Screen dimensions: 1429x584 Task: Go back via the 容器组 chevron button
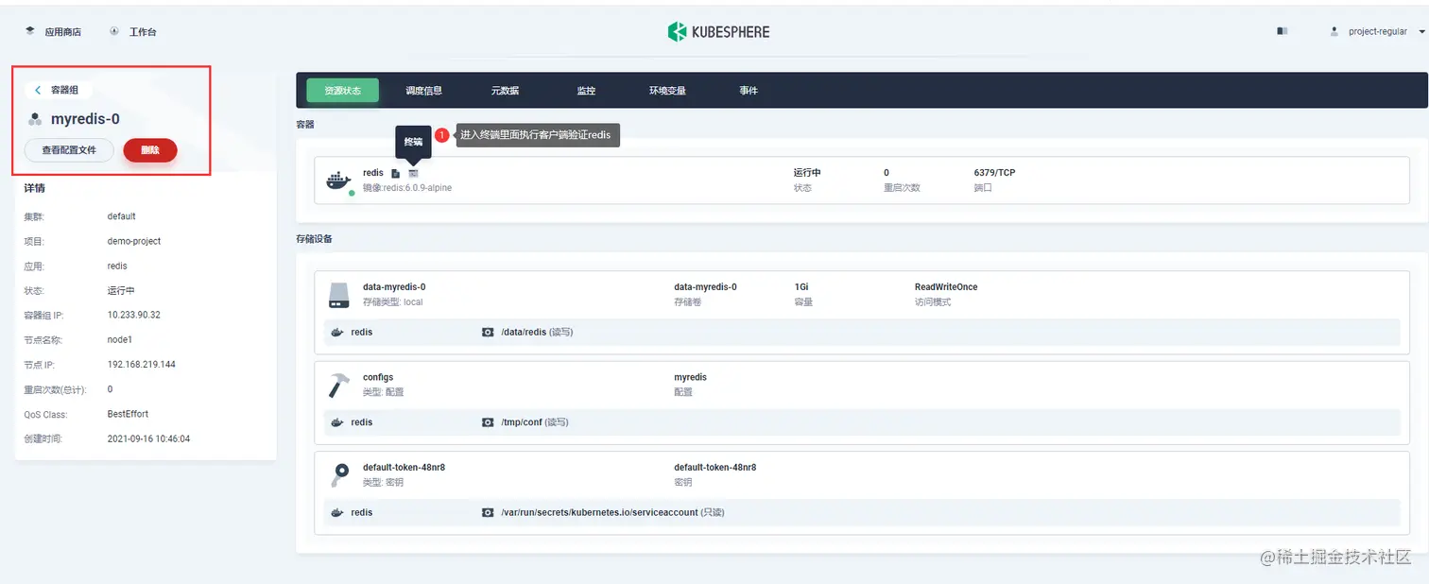pos(59,90)
